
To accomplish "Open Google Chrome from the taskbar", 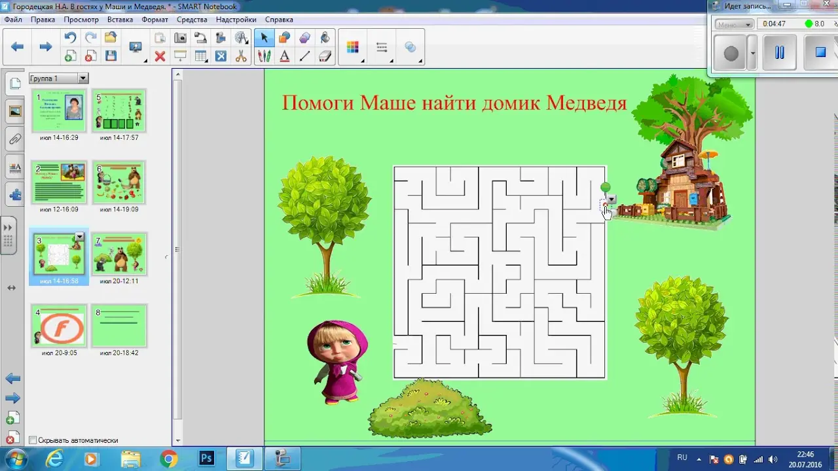I will pyautogui.click(x=168, y=459).
